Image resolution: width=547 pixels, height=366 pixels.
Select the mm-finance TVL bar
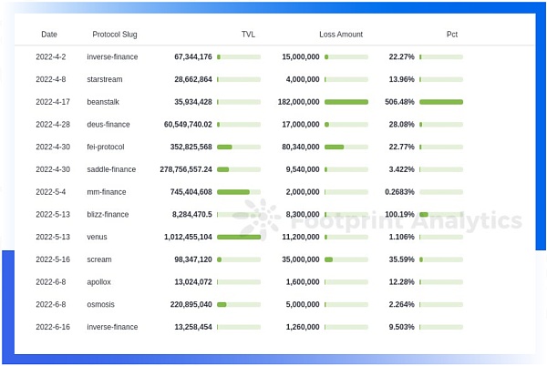pos(239,192)
